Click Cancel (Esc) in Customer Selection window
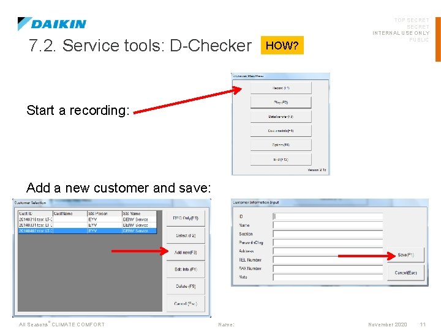Image resolution: width=441 pixels, height=330 pixels. [x=186, y=304]
